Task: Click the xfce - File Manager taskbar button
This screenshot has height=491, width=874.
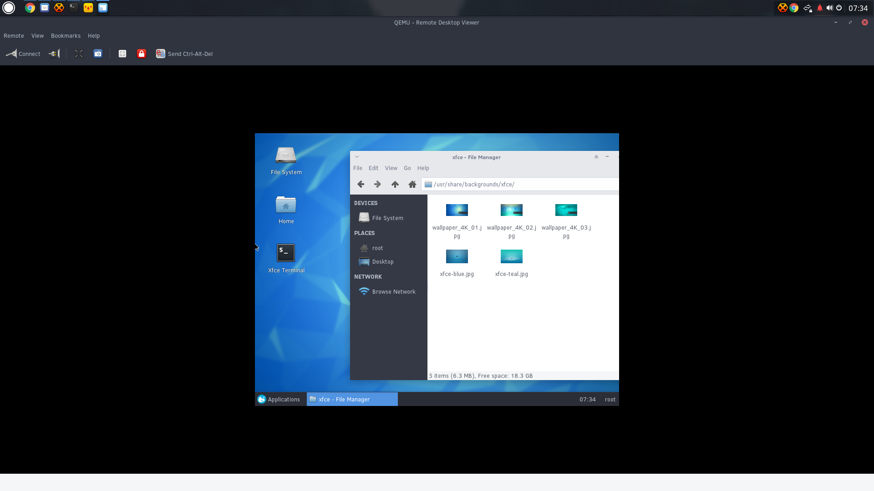Action: pyautogui.click(x=352, y=399)
